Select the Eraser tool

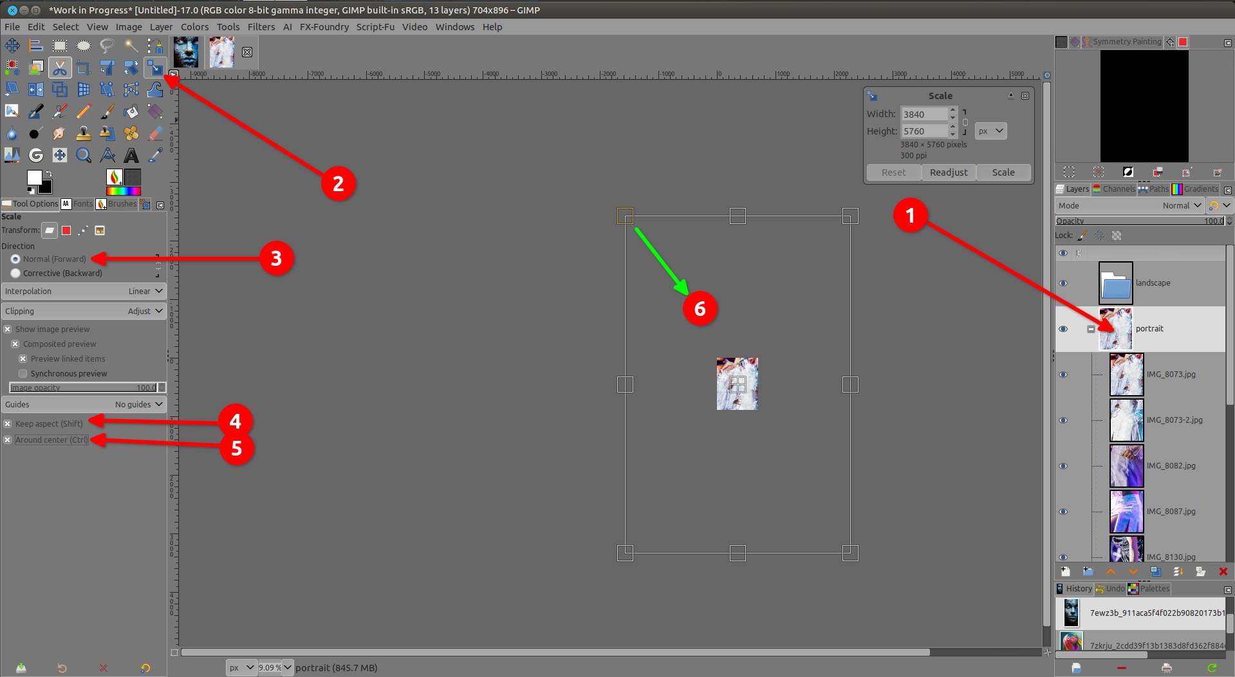click(155, 133)
